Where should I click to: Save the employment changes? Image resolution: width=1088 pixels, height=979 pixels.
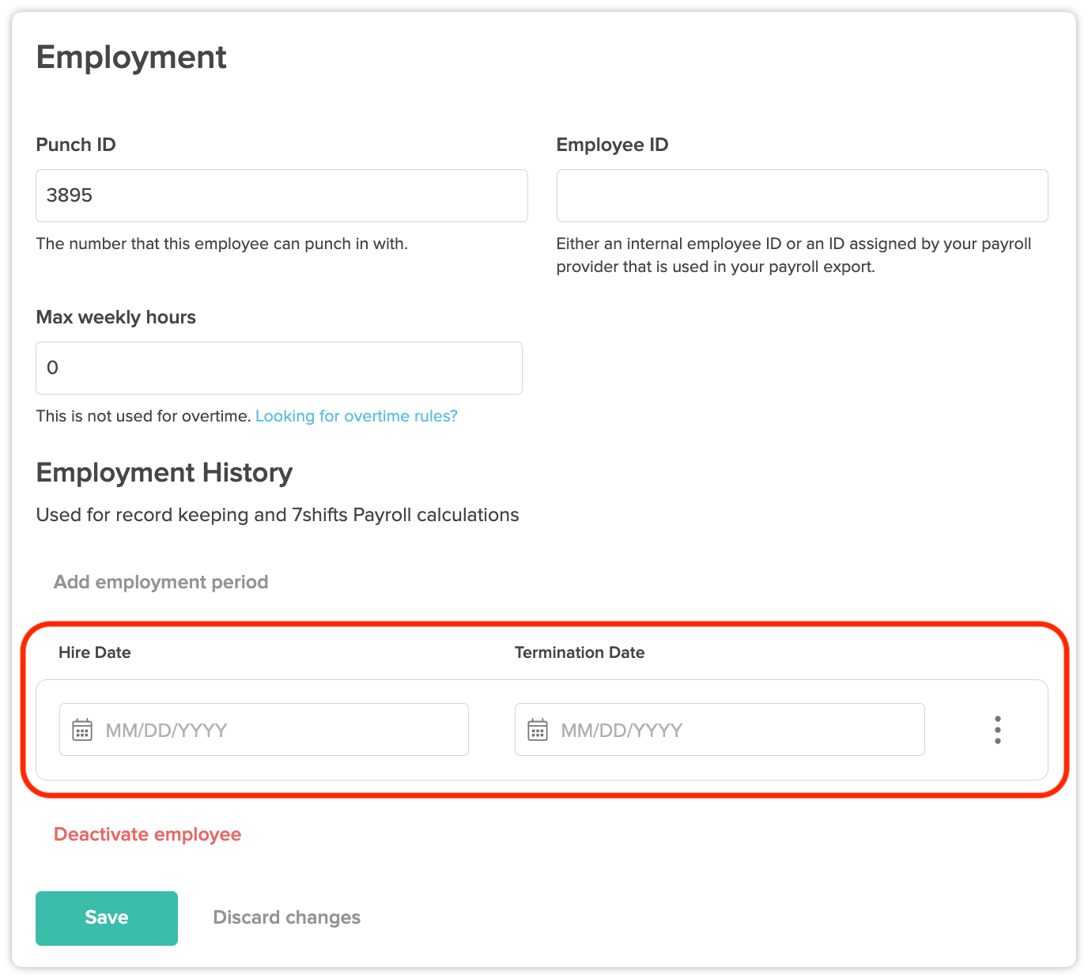click(x=107, y=918)
